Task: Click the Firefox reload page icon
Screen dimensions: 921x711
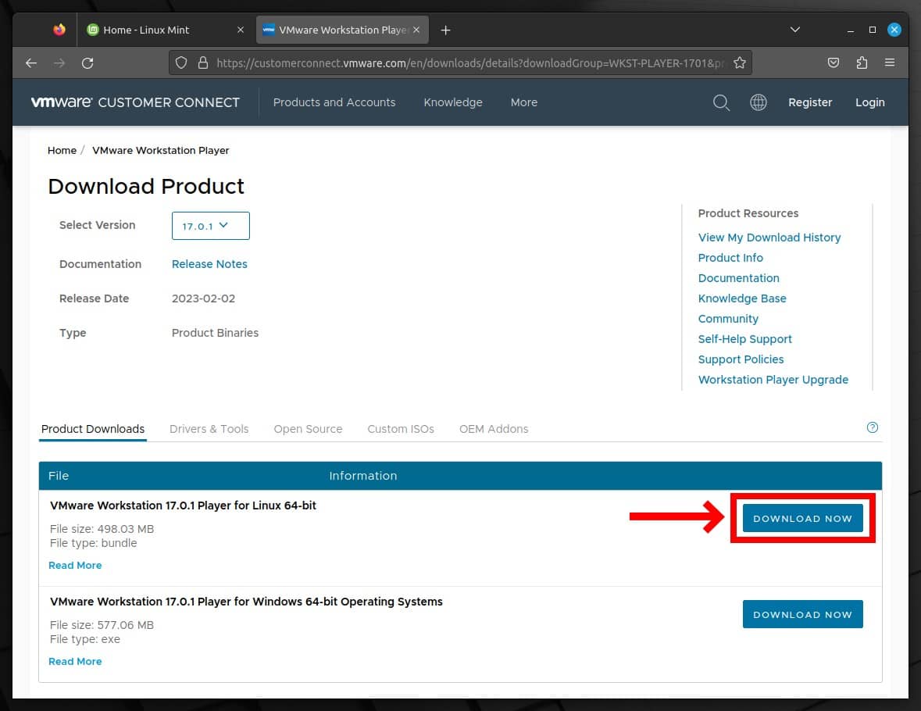Action: [x=87, y=63]
